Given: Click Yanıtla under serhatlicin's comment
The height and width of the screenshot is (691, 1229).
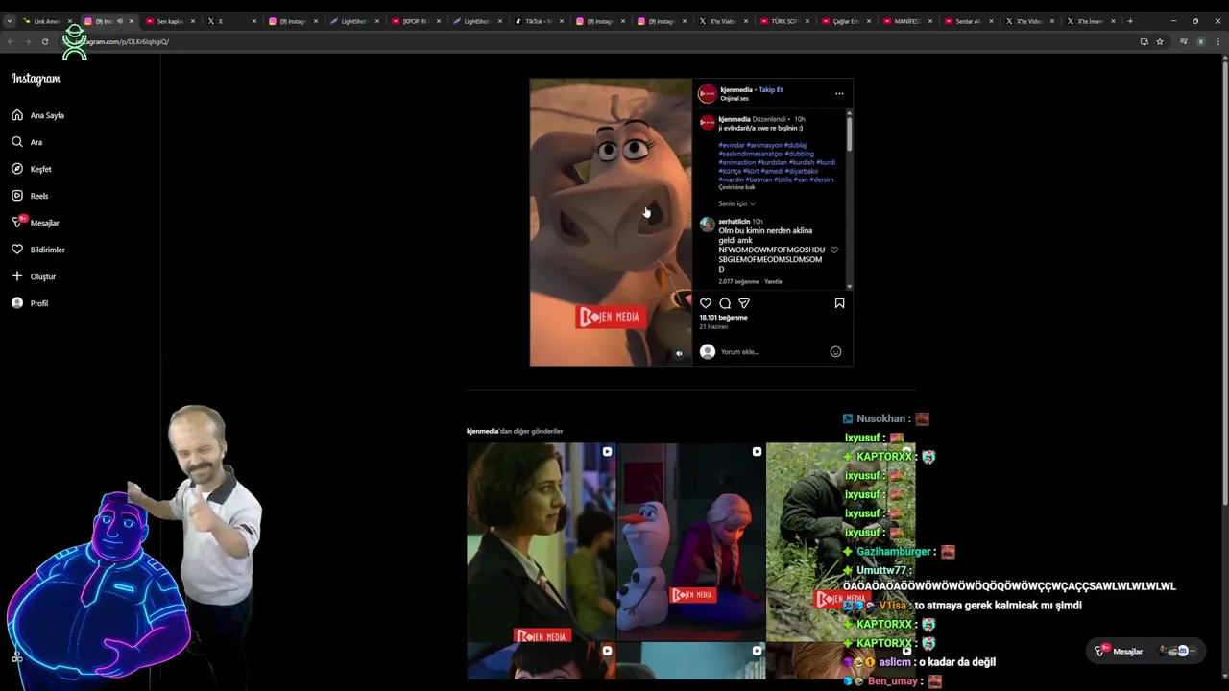Looking at the screenshot, I should [x=773, y=282].
